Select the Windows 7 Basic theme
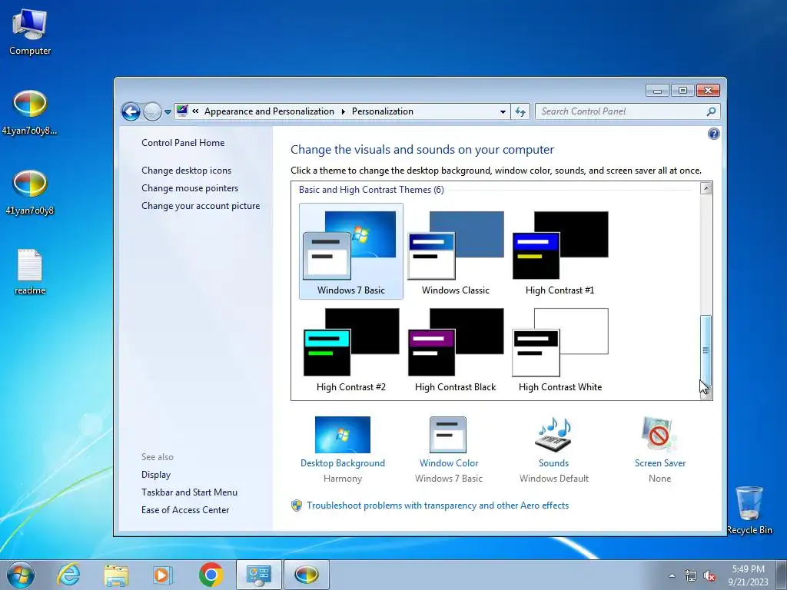787x590 pixels. [x=350, y=251]
